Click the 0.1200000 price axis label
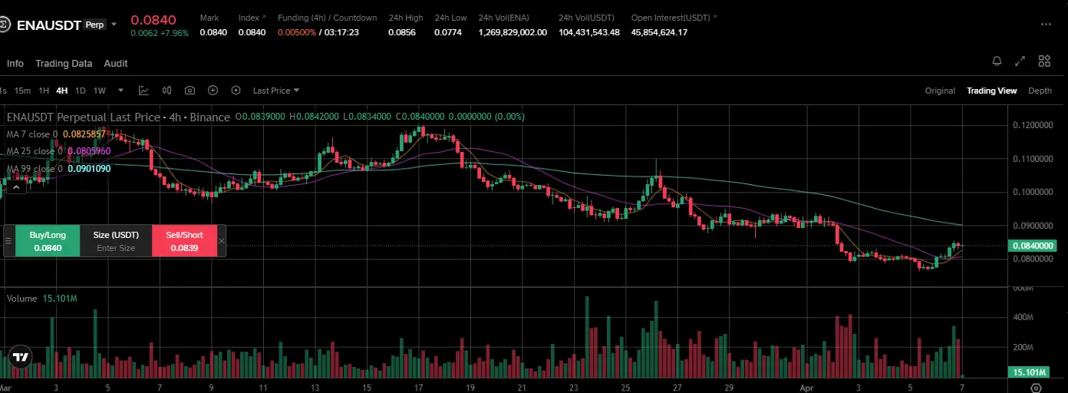The image size is (1068, 393). (1033, 125)
